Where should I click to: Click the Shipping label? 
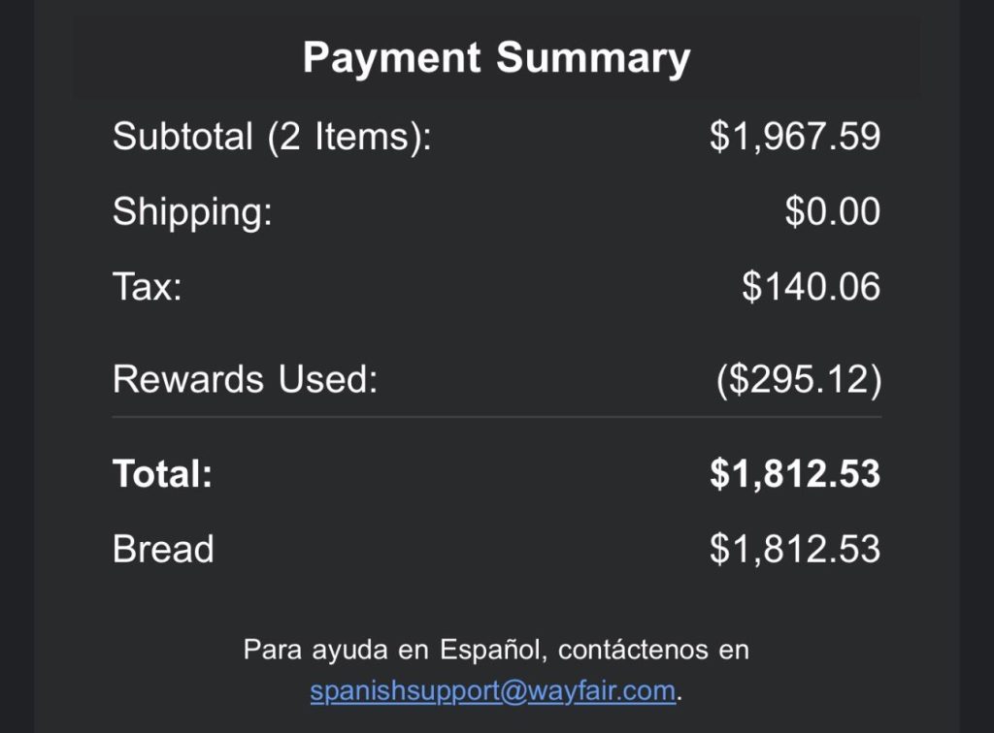[192, 211]
